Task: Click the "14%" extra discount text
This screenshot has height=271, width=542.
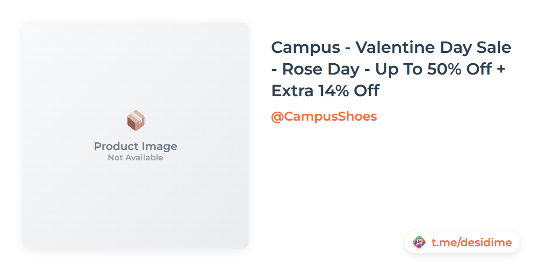Action: click(334, 91)
